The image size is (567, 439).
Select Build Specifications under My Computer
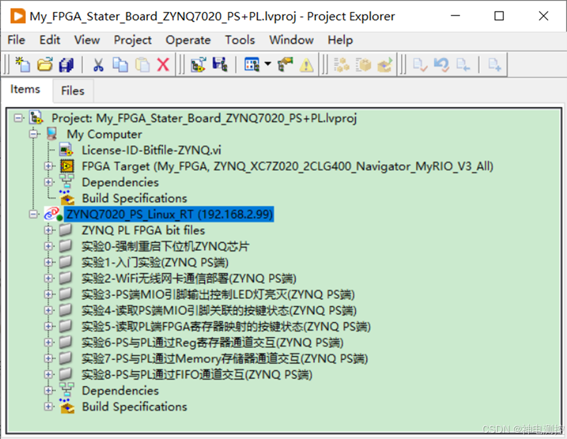[x=135, y=198]
